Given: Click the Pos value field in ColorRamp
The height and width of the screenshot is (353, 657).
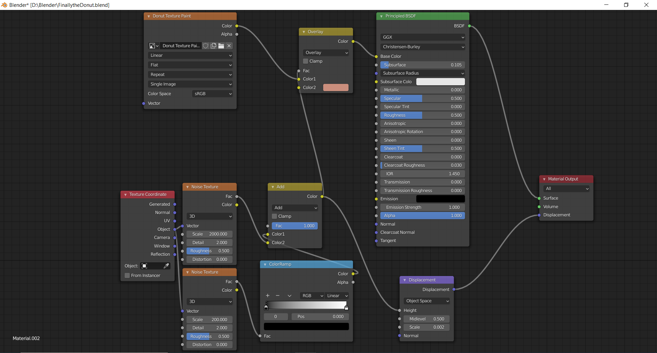Looking at the screenshot, I should point(320,317).
